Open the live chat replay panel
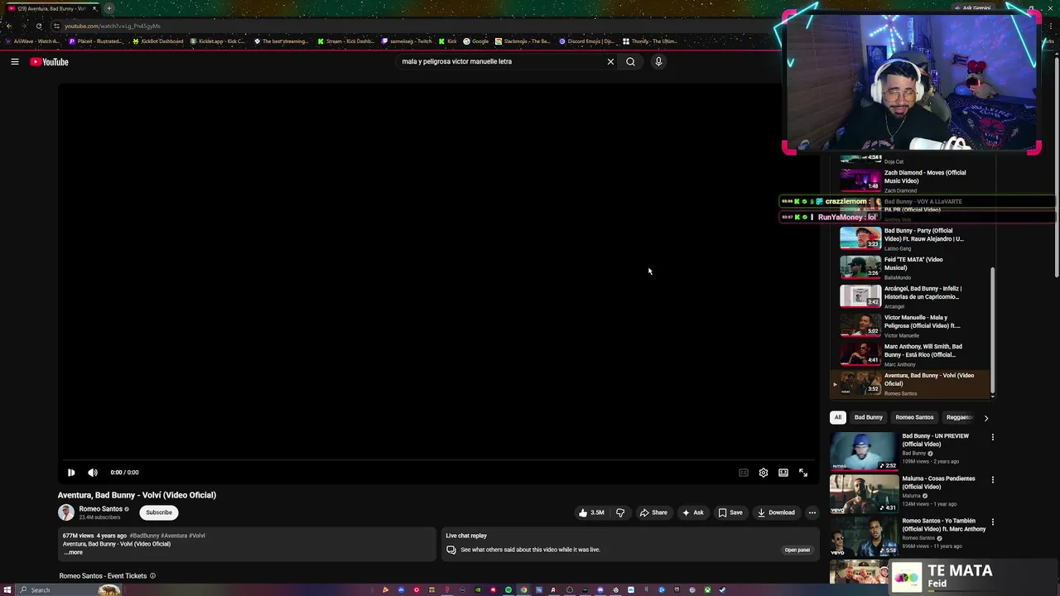The width and height of the screenshot is (1060, 596). 797,550
